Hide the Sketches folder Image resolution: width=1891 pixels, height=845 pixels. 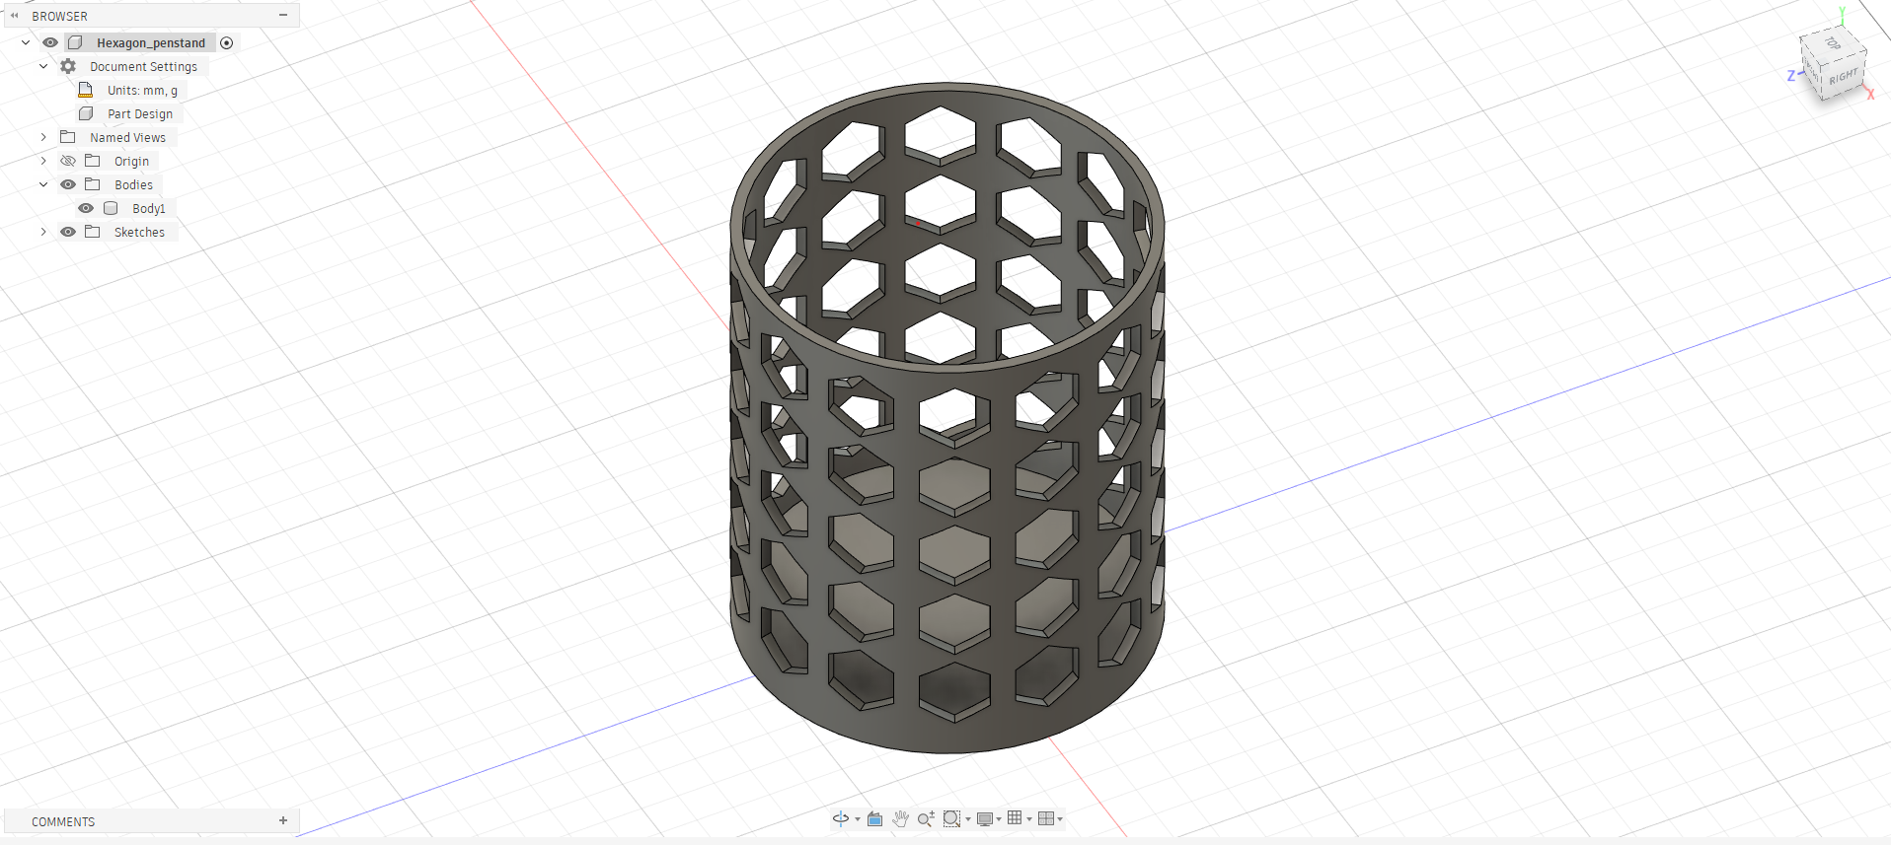pyautogui.click(x=68, y=232)
